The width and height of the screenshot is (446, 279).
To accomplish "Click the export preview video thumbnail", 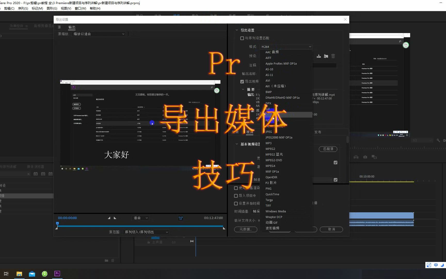I will point(140,125).
